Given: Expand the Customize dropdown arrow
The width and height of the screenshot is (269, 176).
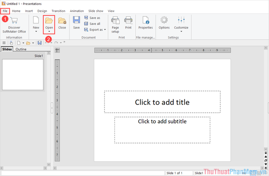Looking at the screenshot, I should (x=181, y=31).
